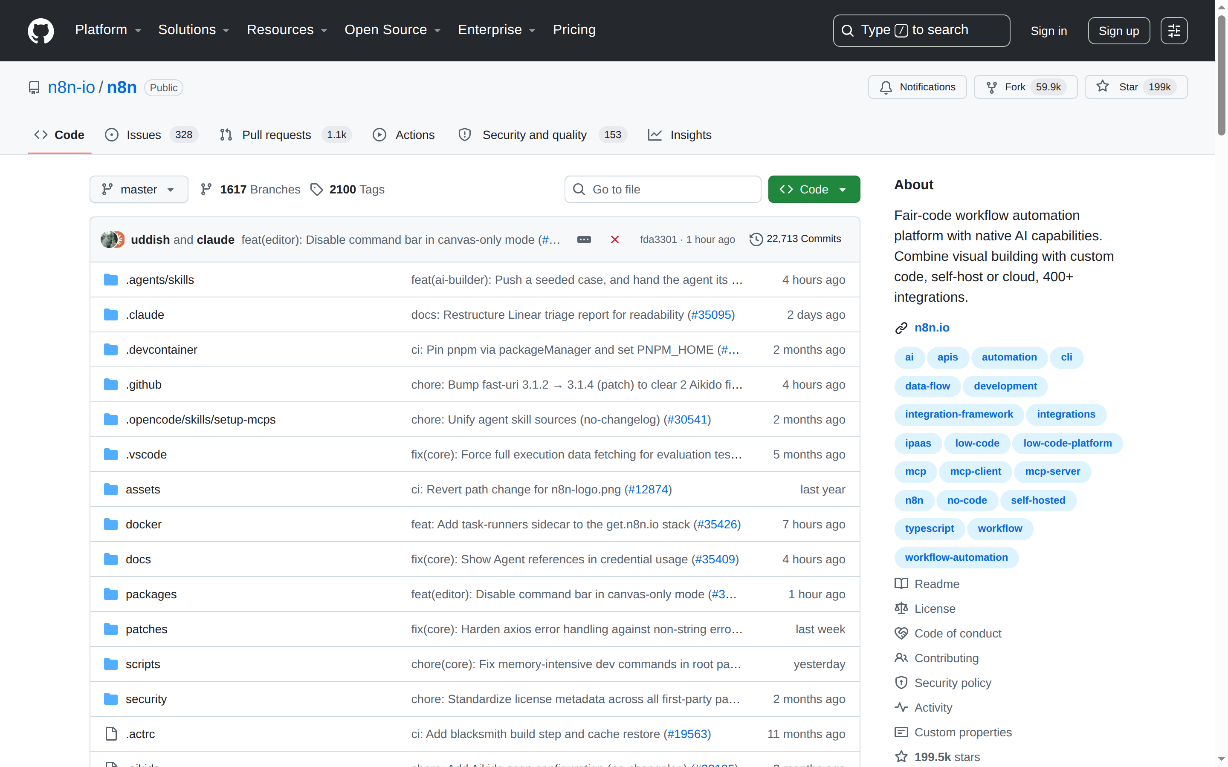This screenshot has width=1228, height=767.
Task: Open the master branch selector
Action: click(x=139, y=189)
